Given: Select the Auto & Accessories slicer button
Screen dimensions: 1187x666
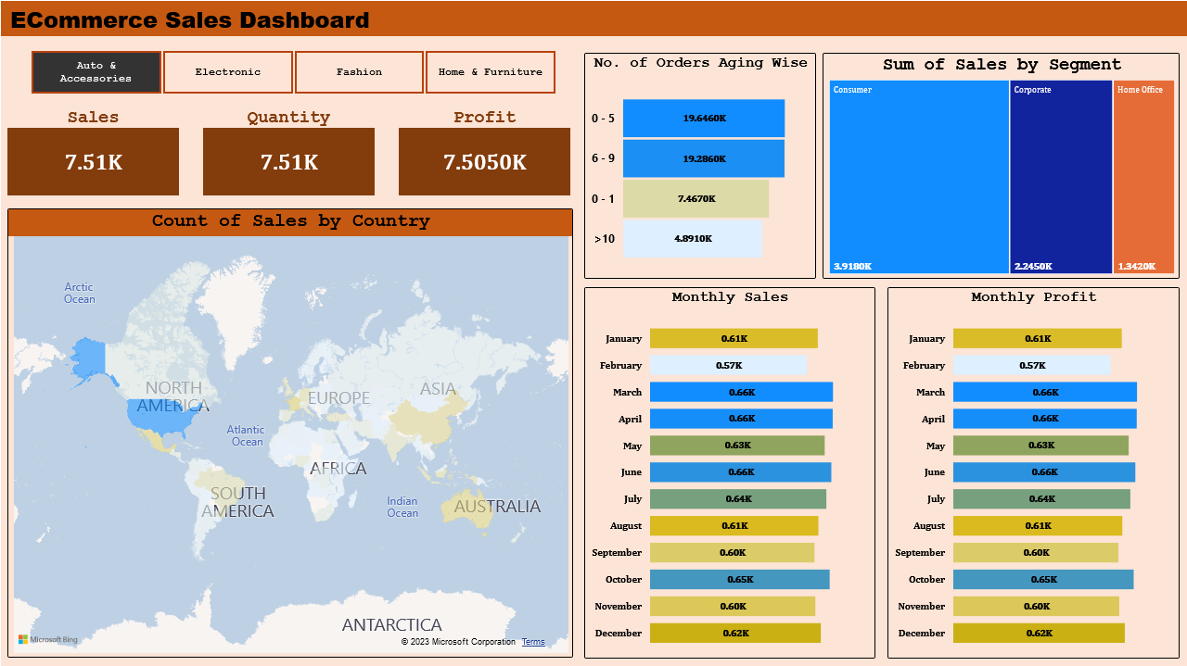Looking at the screenshot, I should 96,72.
